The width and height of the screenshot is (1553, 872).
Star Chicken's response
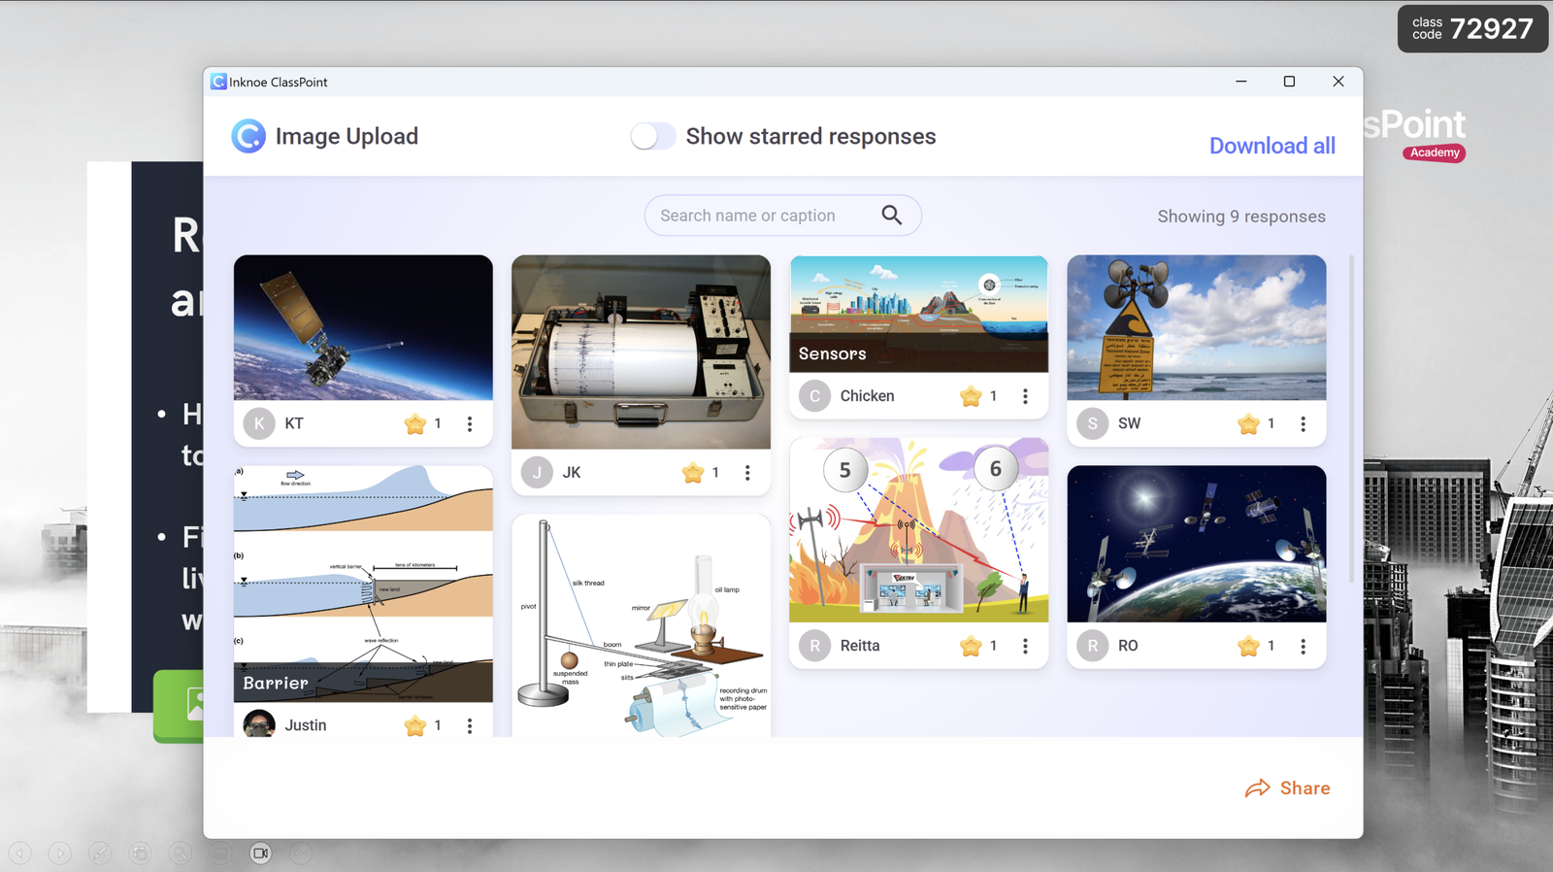(971, 396)
